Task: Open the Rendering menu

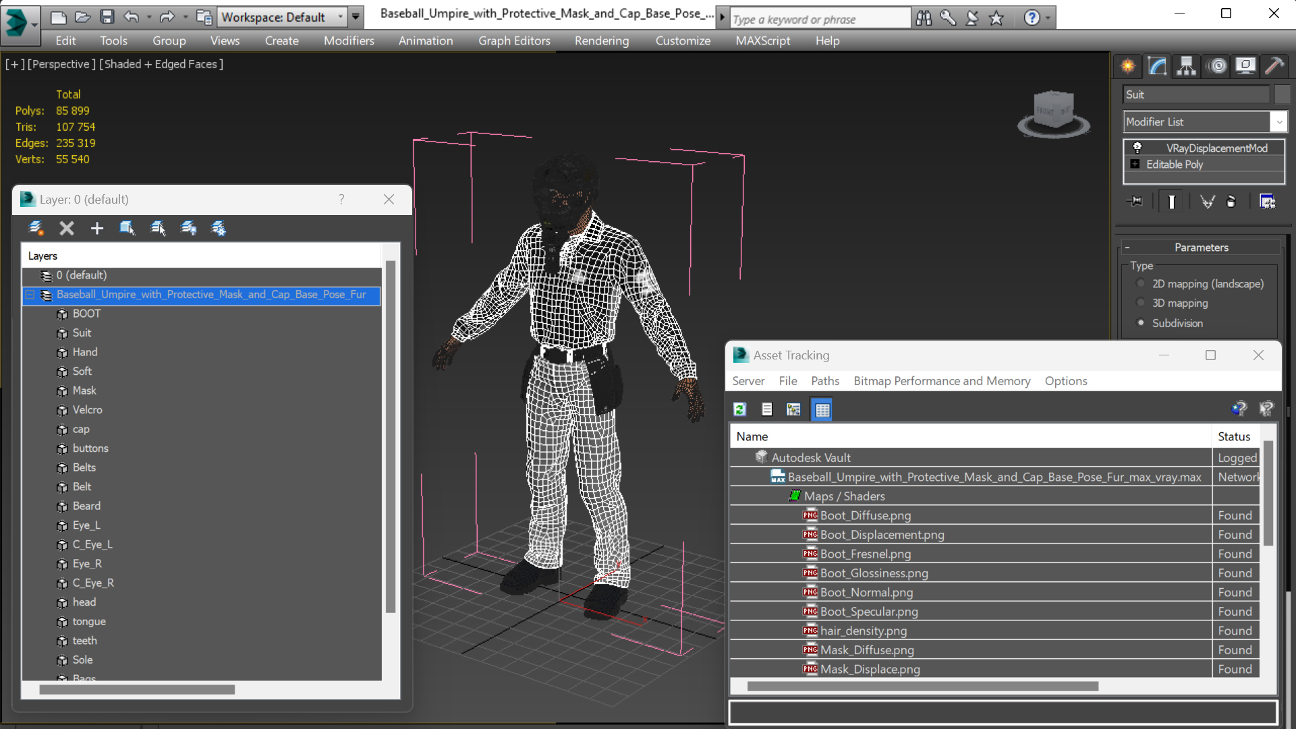Action: (x=601, y=40)
